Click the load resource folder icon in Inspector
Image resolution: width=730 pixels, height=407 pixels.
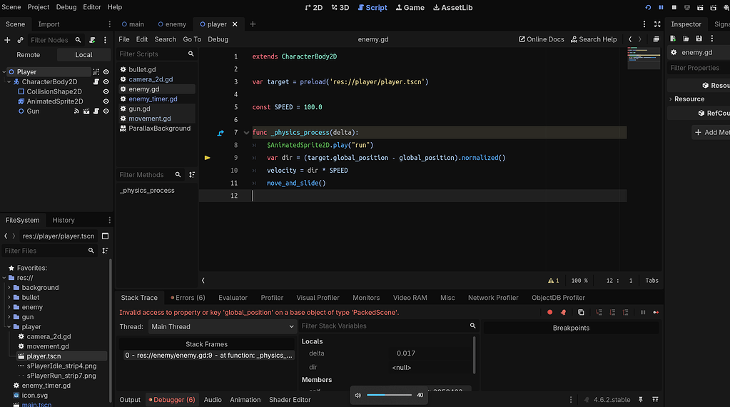click(686, 39)
